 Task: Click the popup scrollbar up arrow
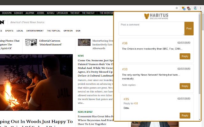(x=200, y=13)
